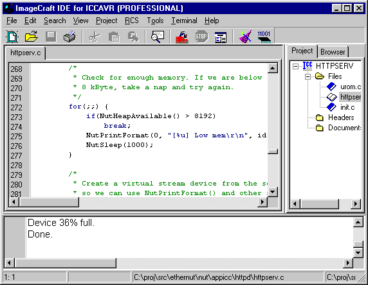
Task: Click the 11001 chip programmer icon
Action: [264, 37]
